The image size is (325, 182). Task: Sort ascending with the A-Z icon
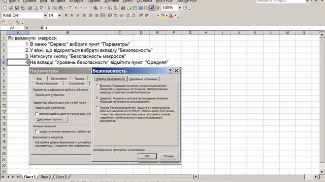110,8
